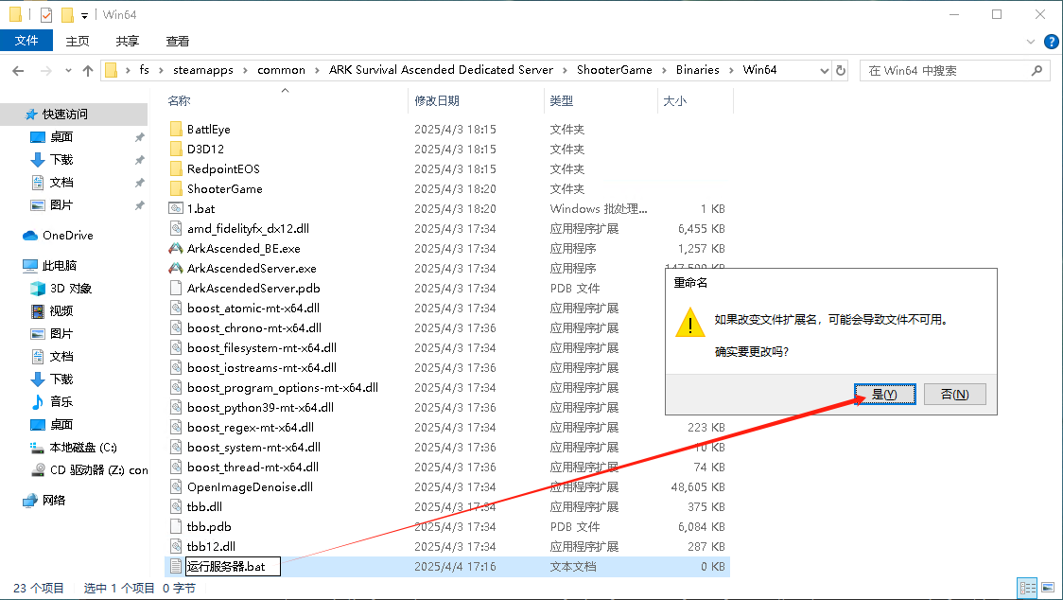1063x600 pixels.
Task: Select the ArkAscendedServer.exe application icon
Action: pyautogui.click(x=176, y=268)
